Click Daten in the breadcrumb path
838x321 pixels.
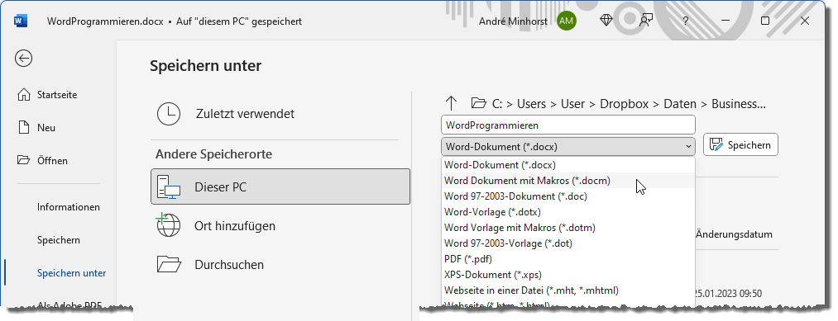tap(680, 104)
